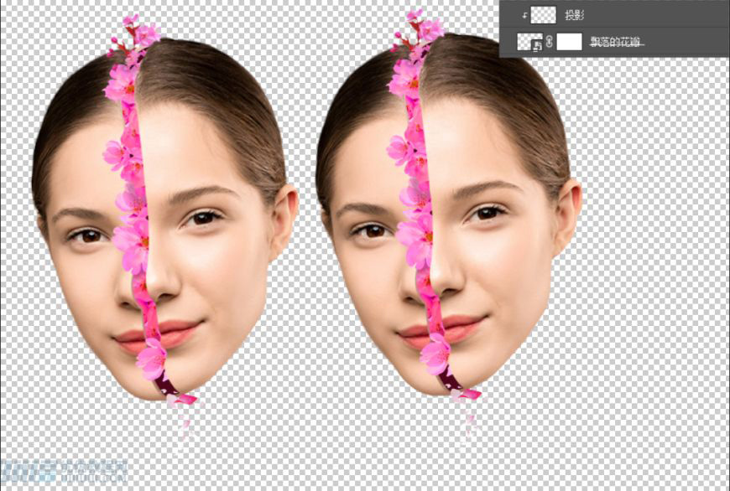Select the 投影 layer by its name
The width and height of the screenshot is (730, 491).
click(574, 13)
